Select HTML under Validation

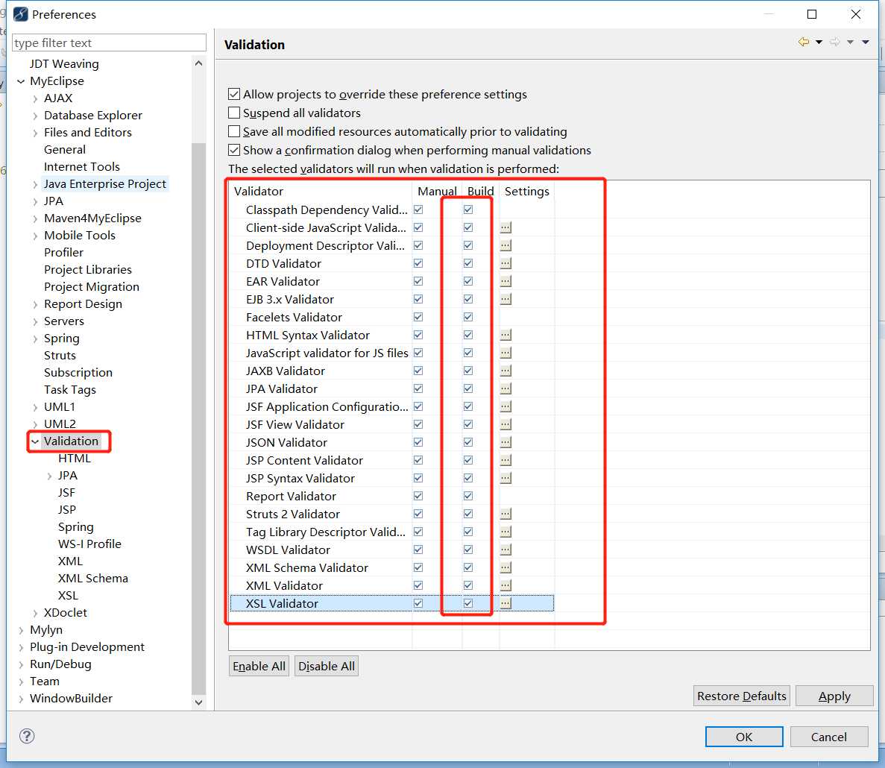click(x=74, y=459)
